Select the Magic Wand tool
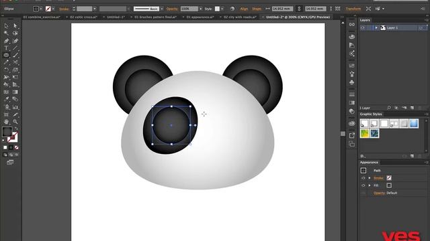 pyautogui.click(x=6, y=33)
